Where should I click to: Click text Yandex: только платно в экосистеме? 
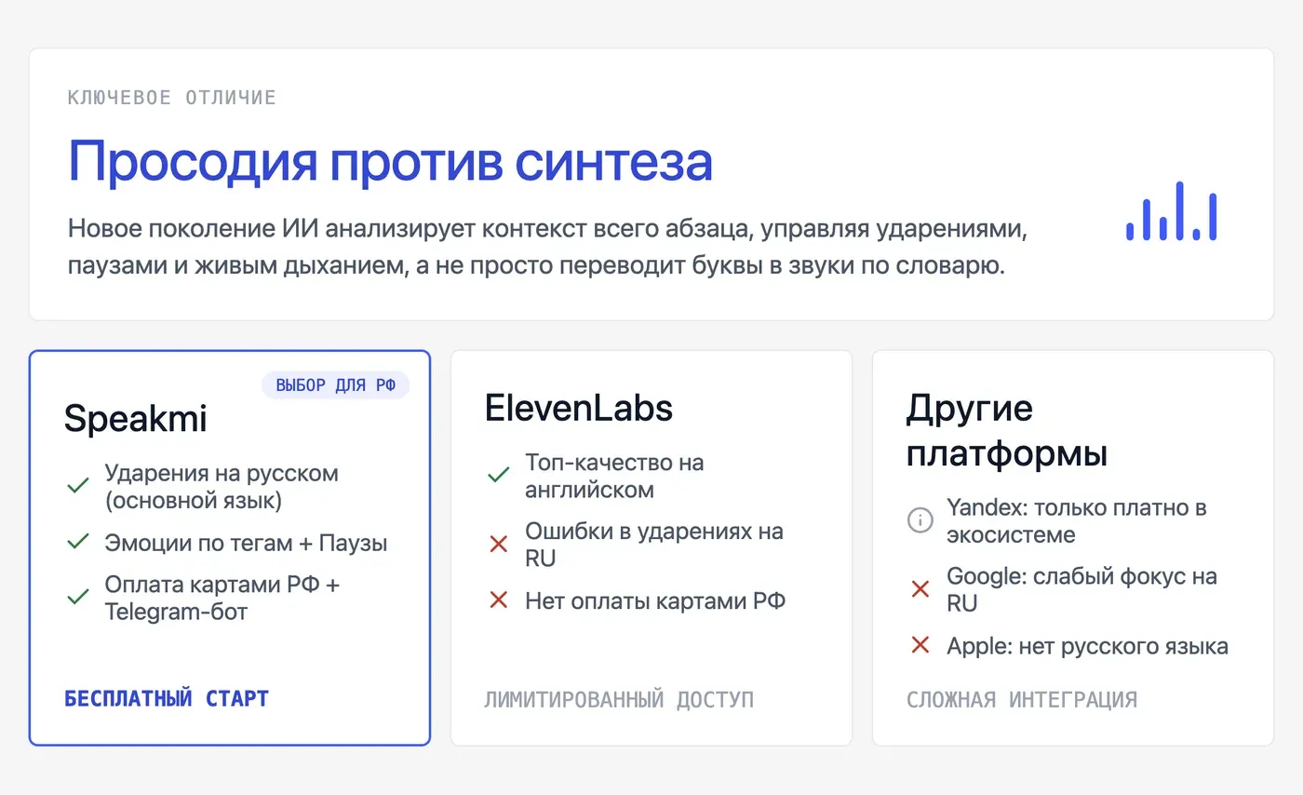[1077, 521]
